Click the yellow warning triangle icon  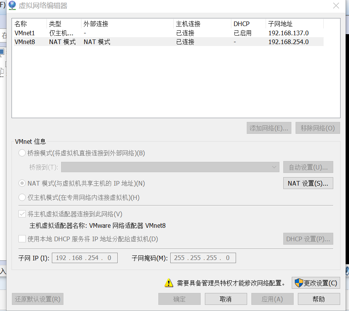pos(169,283)
